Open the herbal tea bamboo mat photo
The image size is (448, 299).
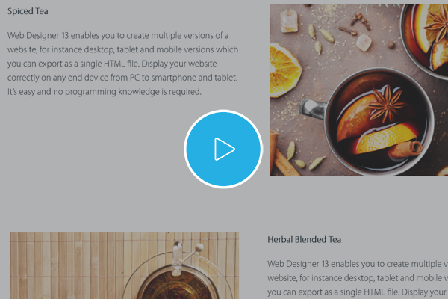click(x=124, y=265)
